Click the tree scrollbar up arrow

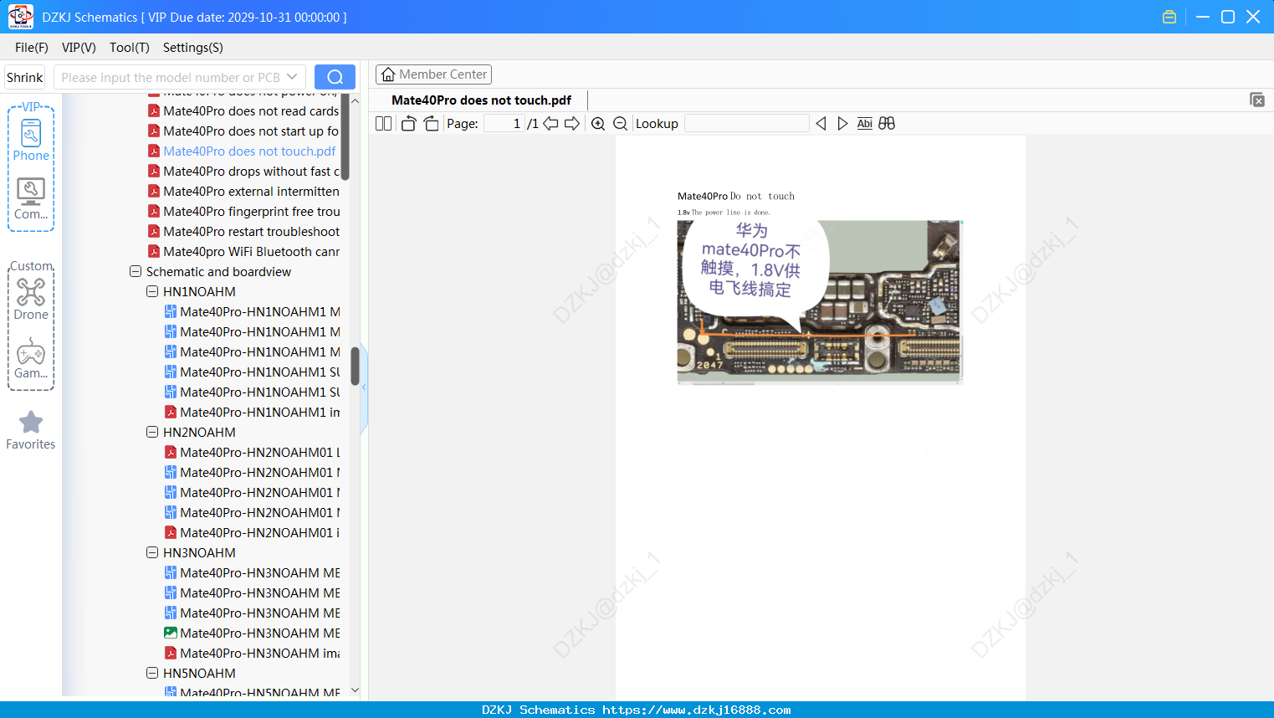click(355, 100)
